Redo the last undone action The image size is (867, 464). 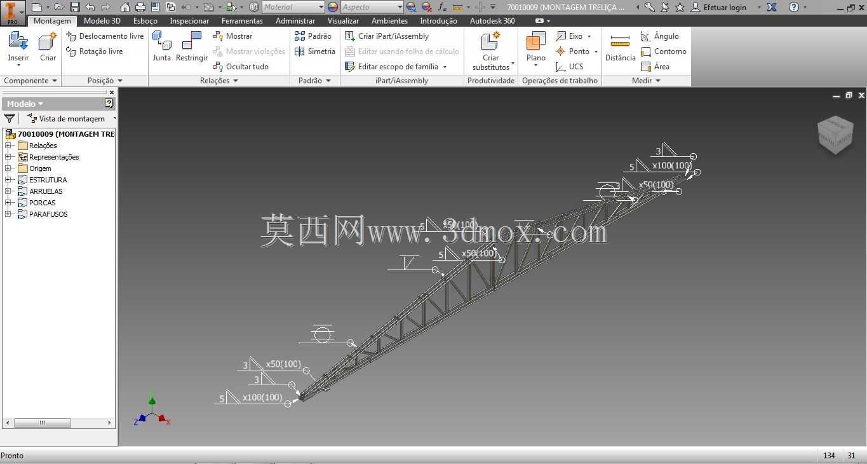(x=105, y=7)
